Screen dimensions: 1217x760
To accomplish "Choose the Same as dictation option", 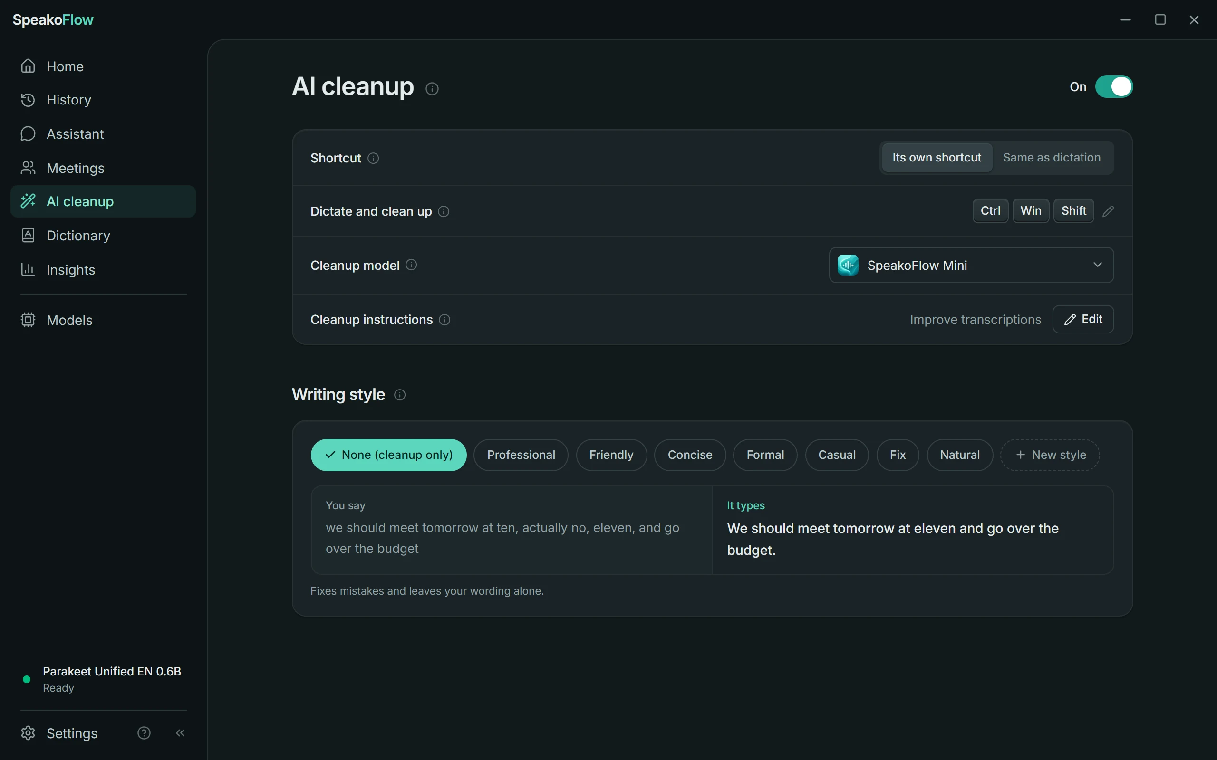I will pyautogui.click(x=1052, y=158).
